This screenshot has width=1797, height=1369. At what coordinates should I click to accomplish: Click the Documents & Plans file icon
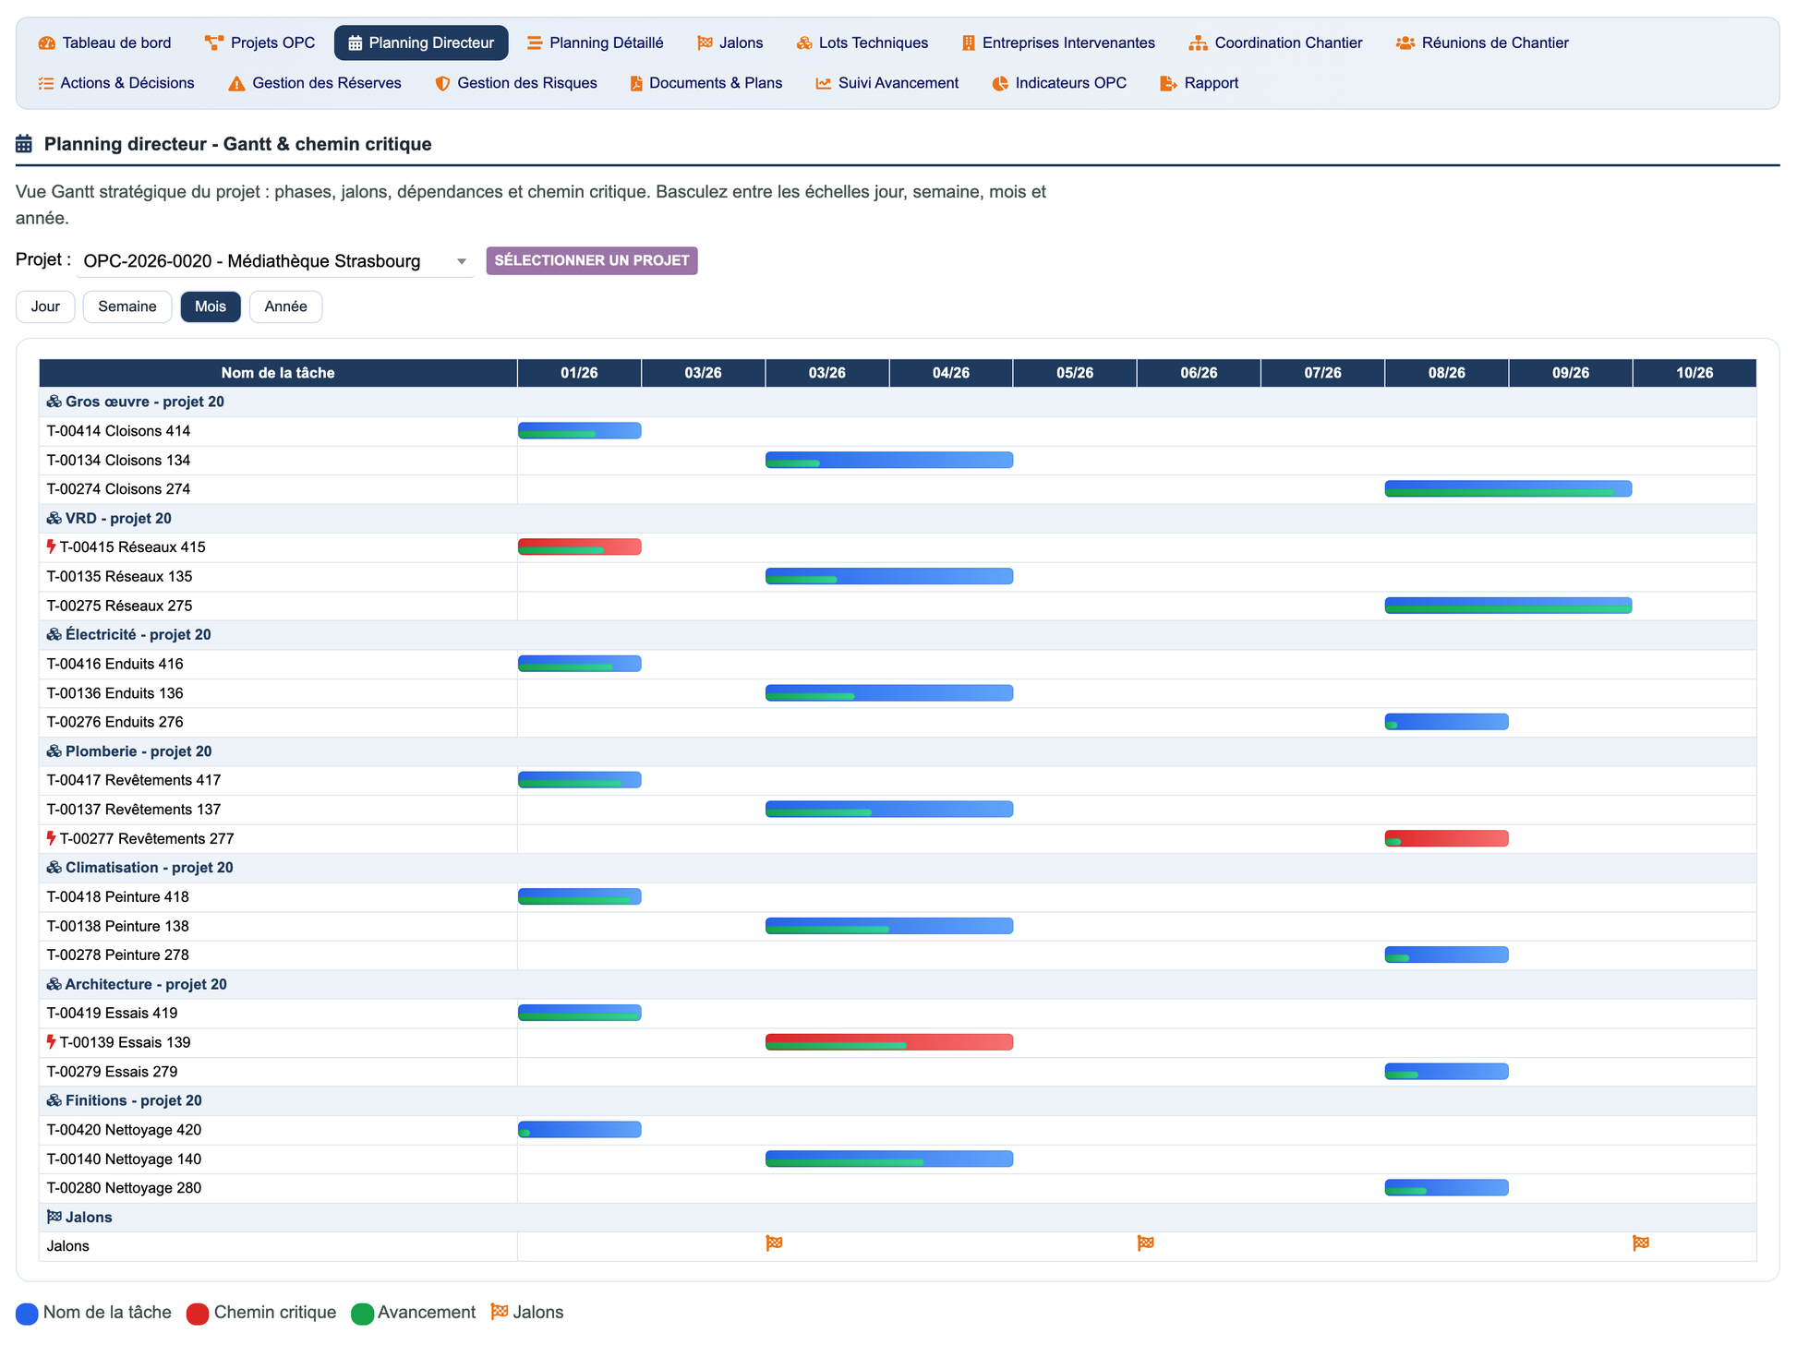[636, 84]
